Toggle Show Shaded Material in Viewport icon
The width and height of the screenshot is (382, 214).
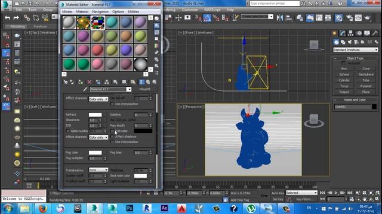(x=133, y=82)
